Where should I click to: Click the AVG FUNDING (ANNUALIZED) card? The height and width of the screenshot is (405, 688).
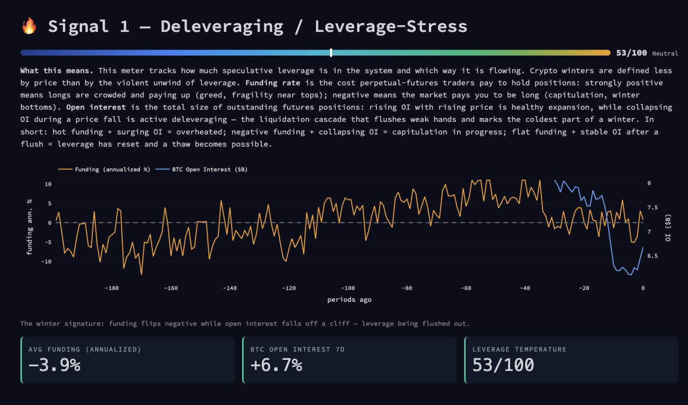click(x=128, y=360)
